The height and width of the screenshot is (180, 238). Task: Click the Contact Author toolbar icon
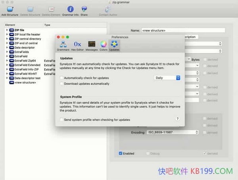click(108, 9)
